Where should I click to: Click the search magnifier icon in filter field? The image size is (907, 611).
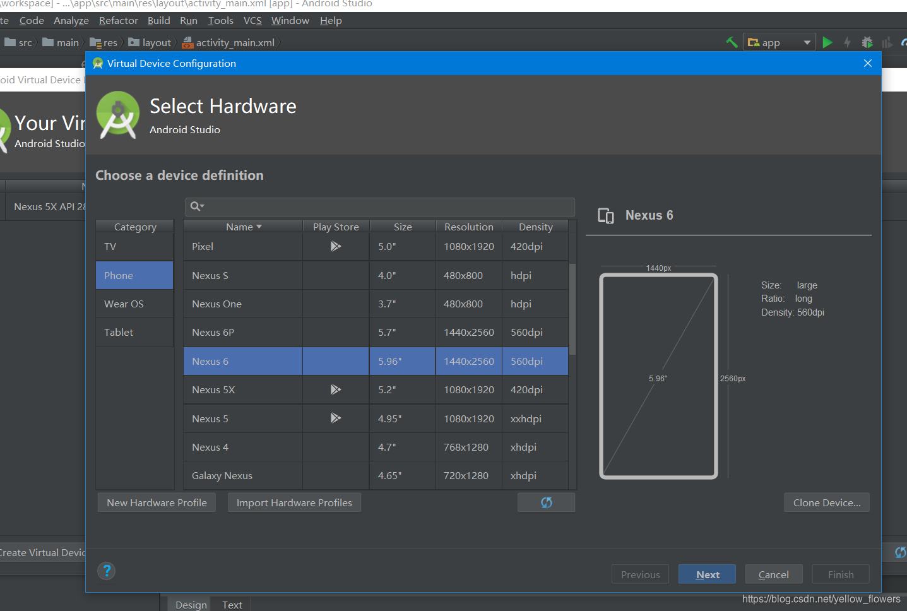tap(197, 206)
